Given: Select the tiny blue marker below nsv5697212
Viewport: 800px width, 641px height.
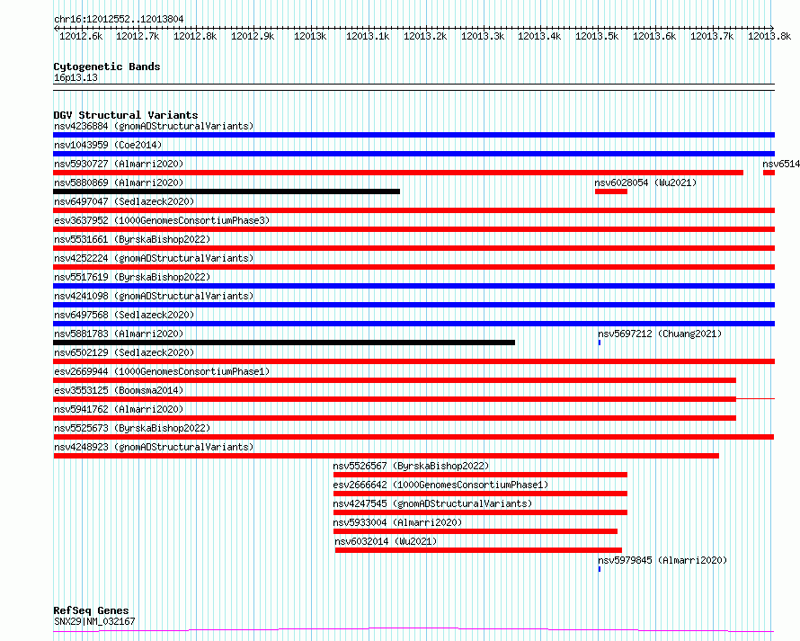Looking at the screenshot, I should 600,343.
